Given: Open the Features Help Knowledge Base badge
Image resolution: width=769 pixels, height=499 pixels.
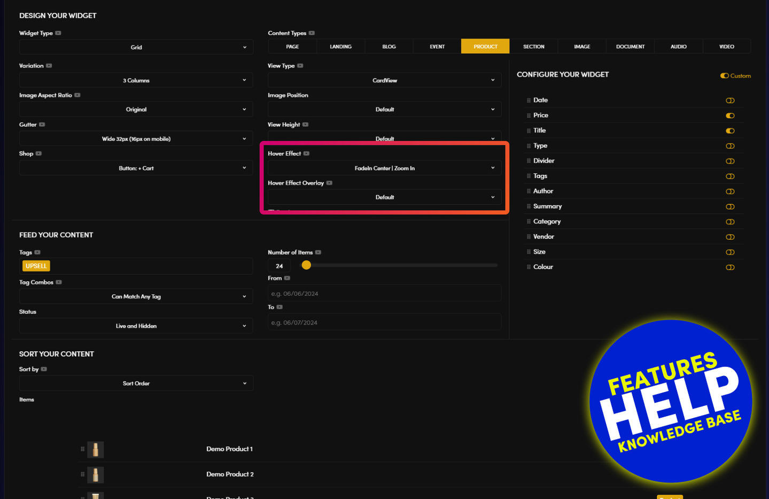Looking at the screenshot, I should point(671,401).
